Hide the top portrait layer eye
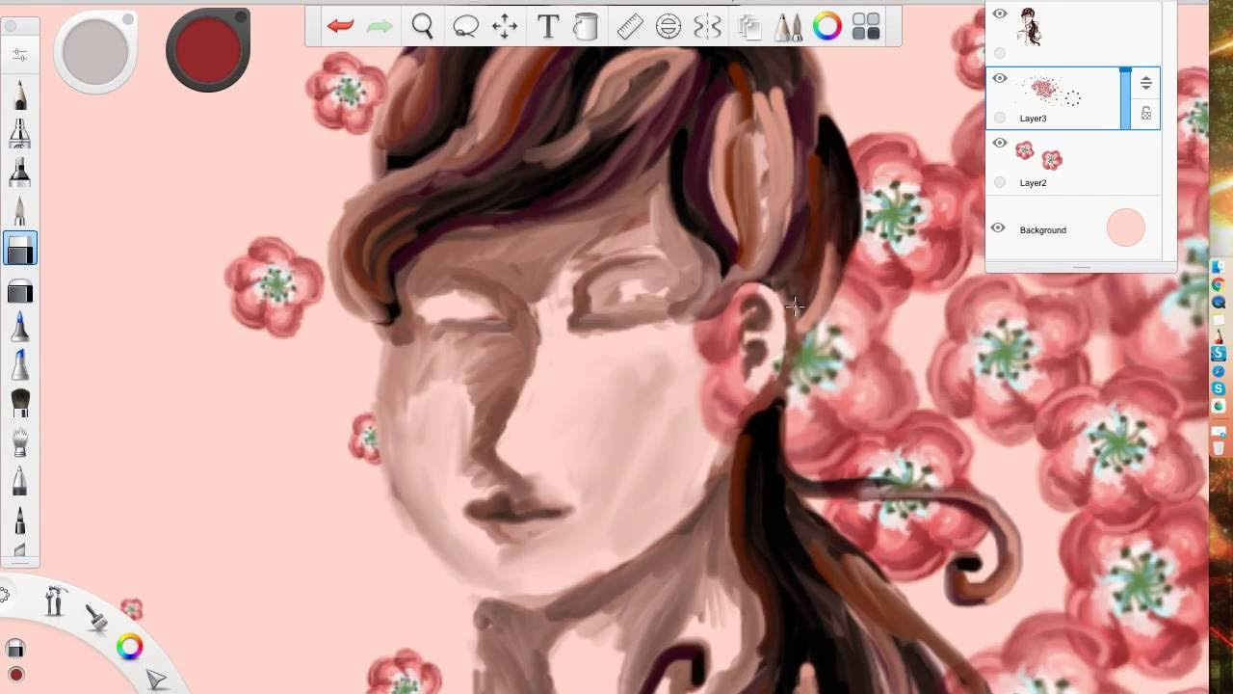The height and width of the screenshot is (694, 1233). pos(1000,13)
